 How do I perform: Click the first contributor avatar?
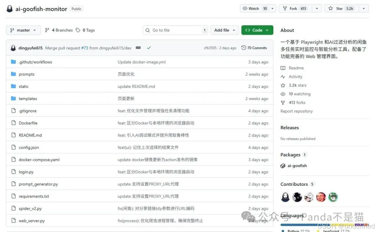click(x=285, y=197)
